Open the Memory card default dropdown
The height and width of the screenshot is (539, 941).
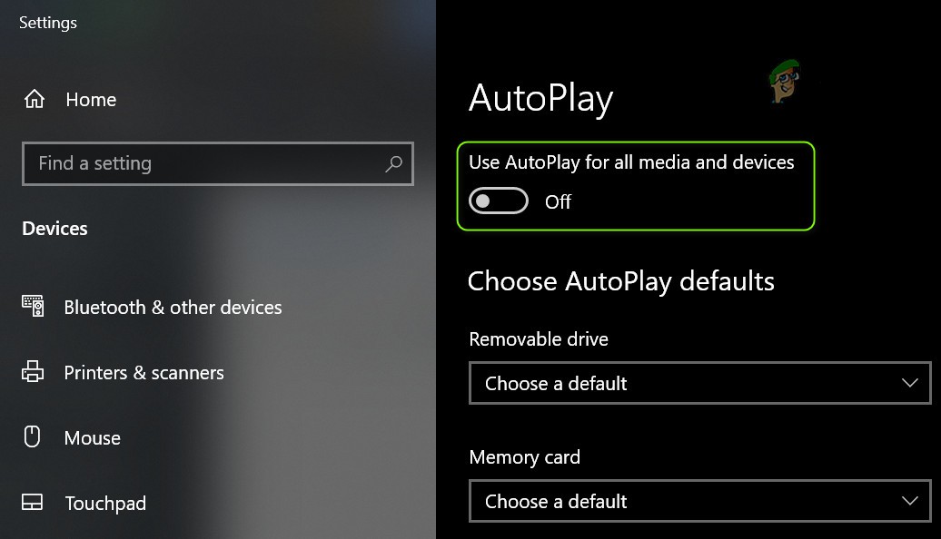click(699, 501)
